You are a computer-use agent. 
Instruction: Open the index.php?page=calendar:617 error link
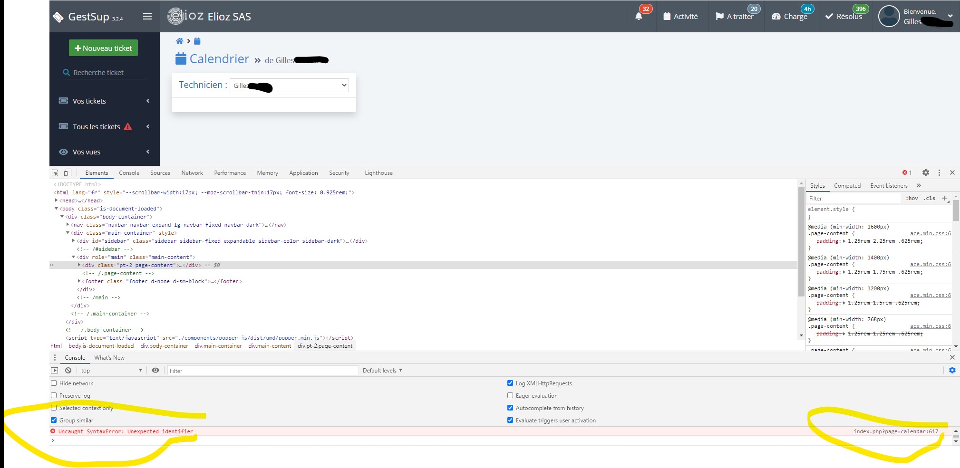(896, 431)
